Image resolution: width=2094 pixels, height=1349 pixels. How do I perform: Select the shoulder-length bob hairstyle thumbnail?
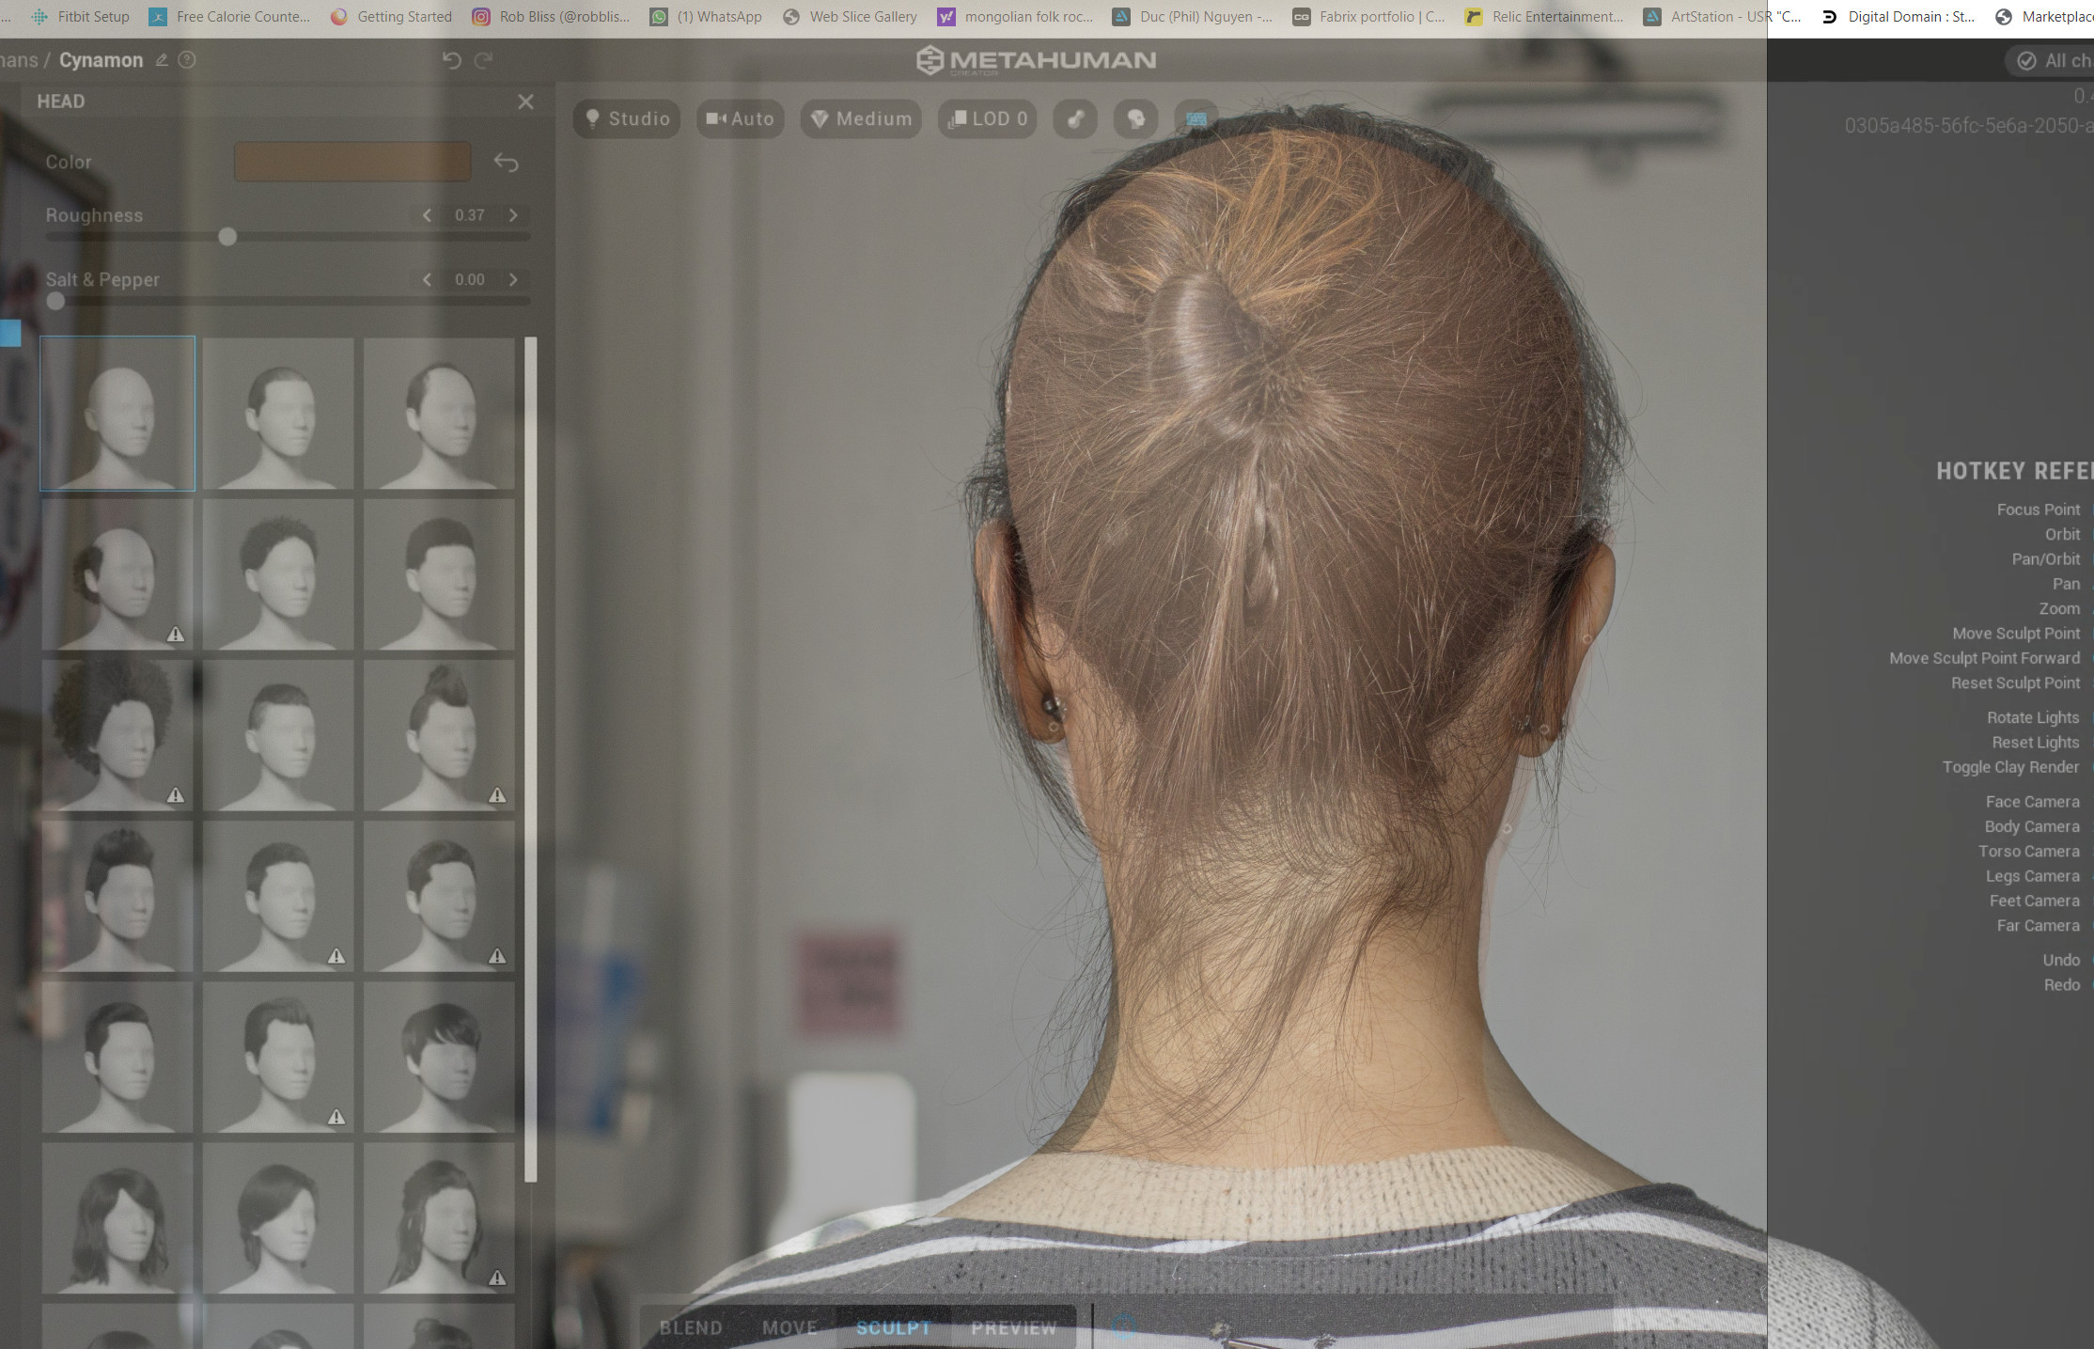click(x=117, y=1218)
